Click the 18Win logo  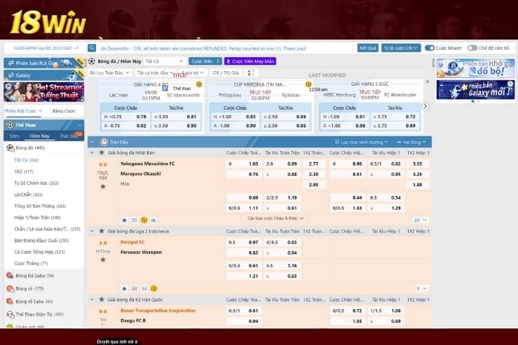click(x=48, y=23)
